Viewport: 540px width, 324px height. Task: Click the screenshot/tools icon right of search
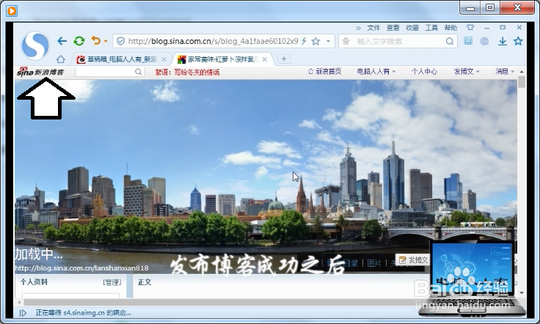point(468,41)
